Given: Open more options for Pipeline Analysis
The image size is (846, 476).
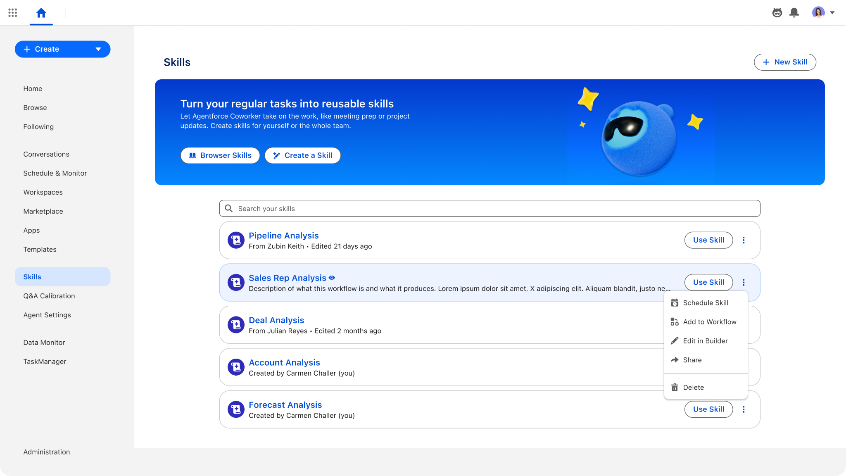Looking at the screenshot, I should tap(744, 240).
